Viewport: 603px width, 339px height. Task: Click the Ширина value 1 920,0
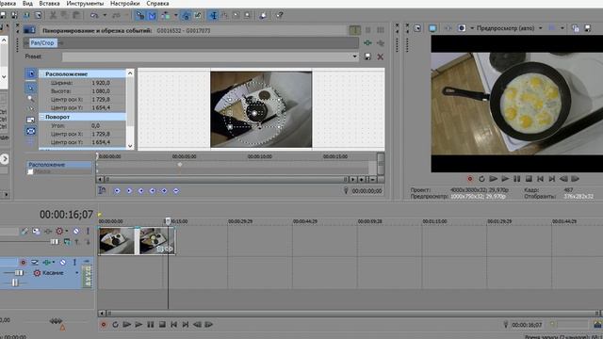pyautogui.click(x=101, y=83)
